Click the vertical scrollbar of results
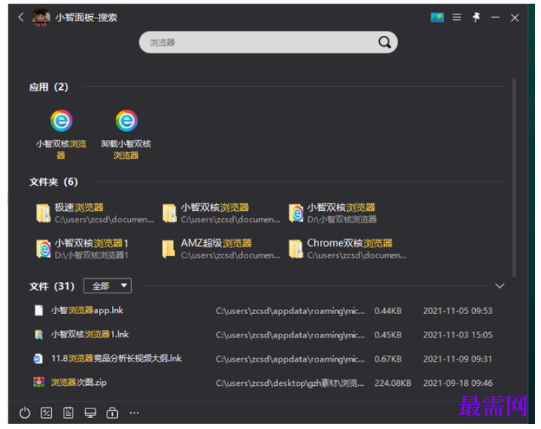The image size is (541, 429). pos(514,178)
